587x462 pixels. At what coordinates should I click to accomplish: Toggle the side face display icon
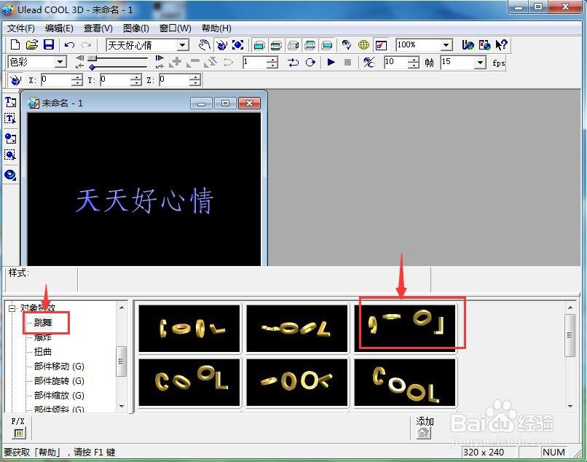(293, 45)
